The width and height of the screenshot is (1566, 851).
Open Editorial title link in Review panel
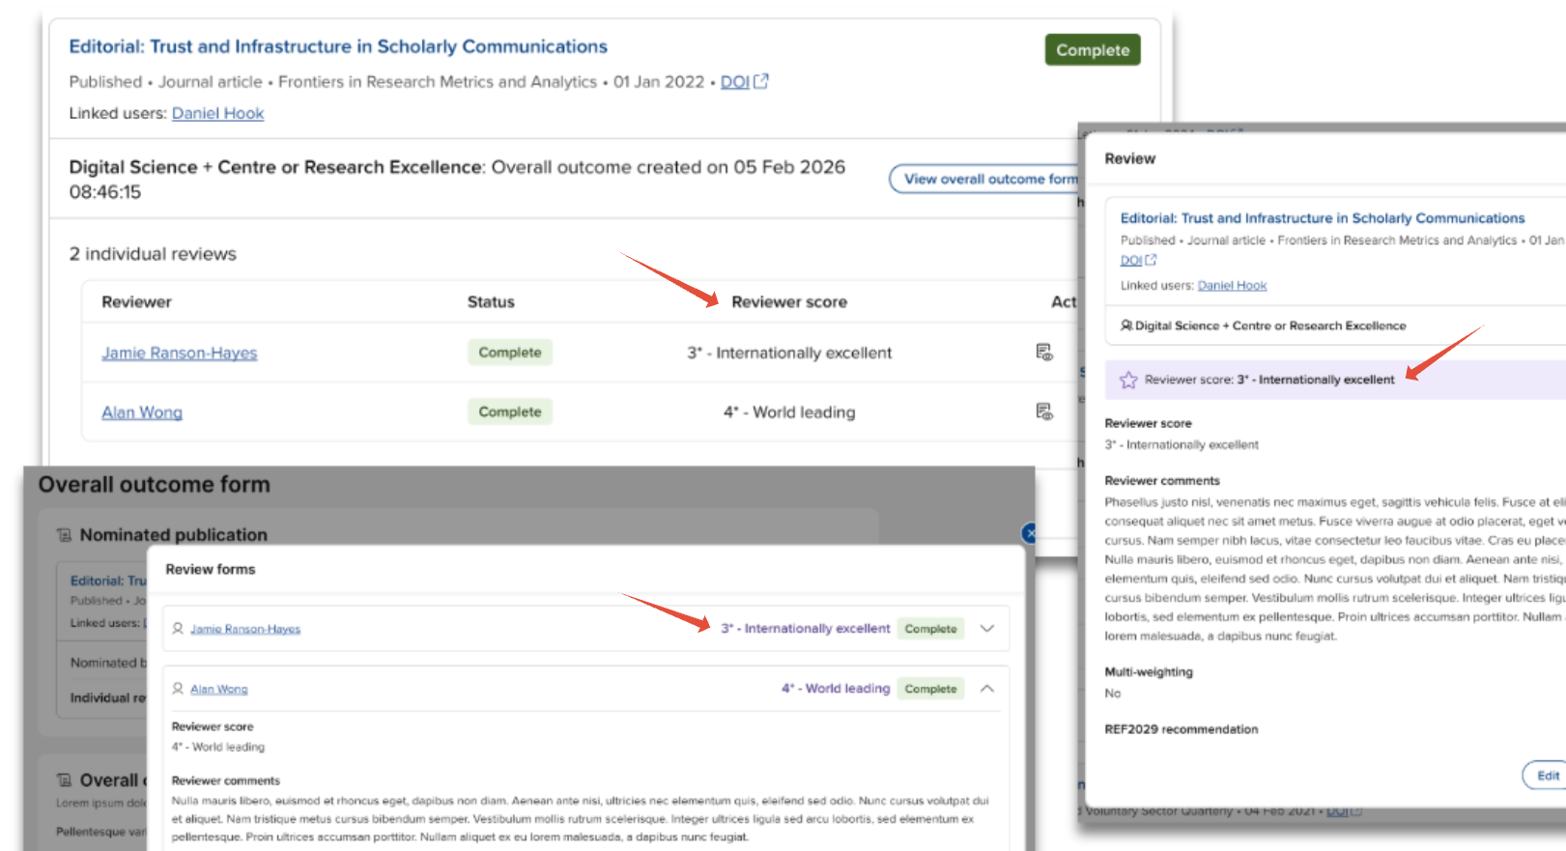(x=1322, y=218)
